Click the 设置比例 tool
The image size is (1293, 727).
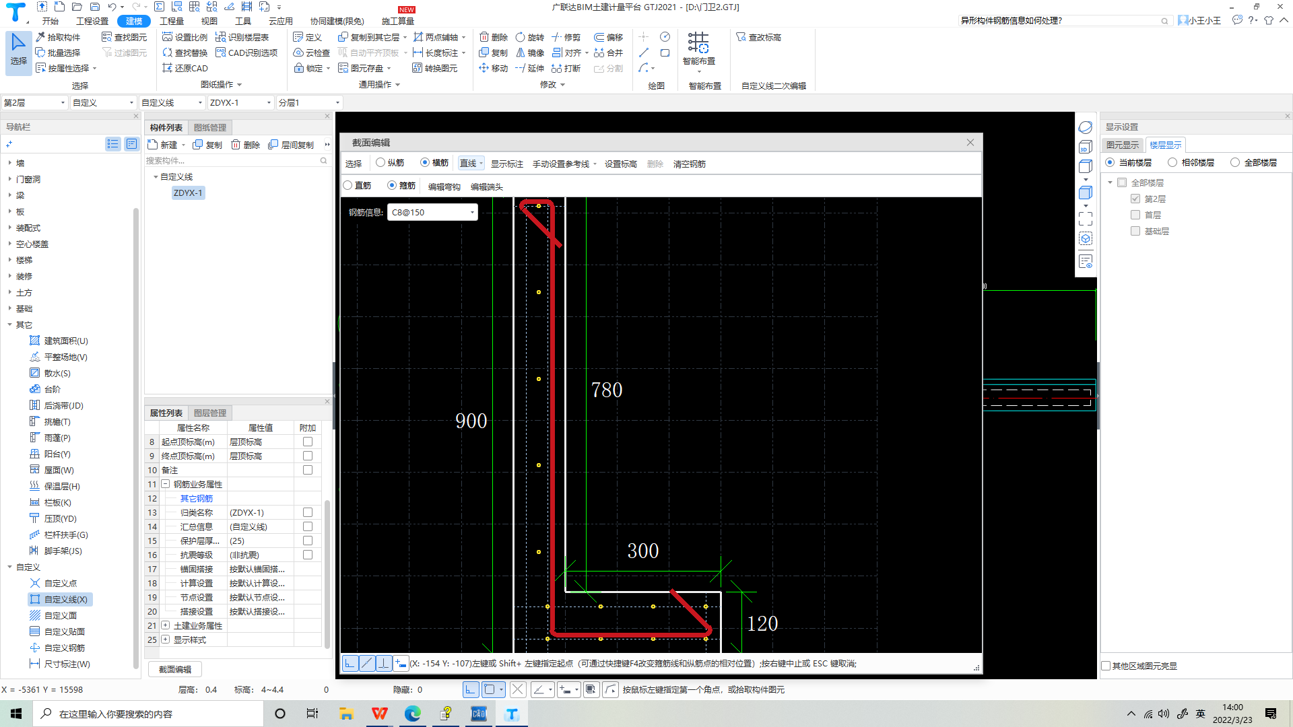tap(185, 37)
